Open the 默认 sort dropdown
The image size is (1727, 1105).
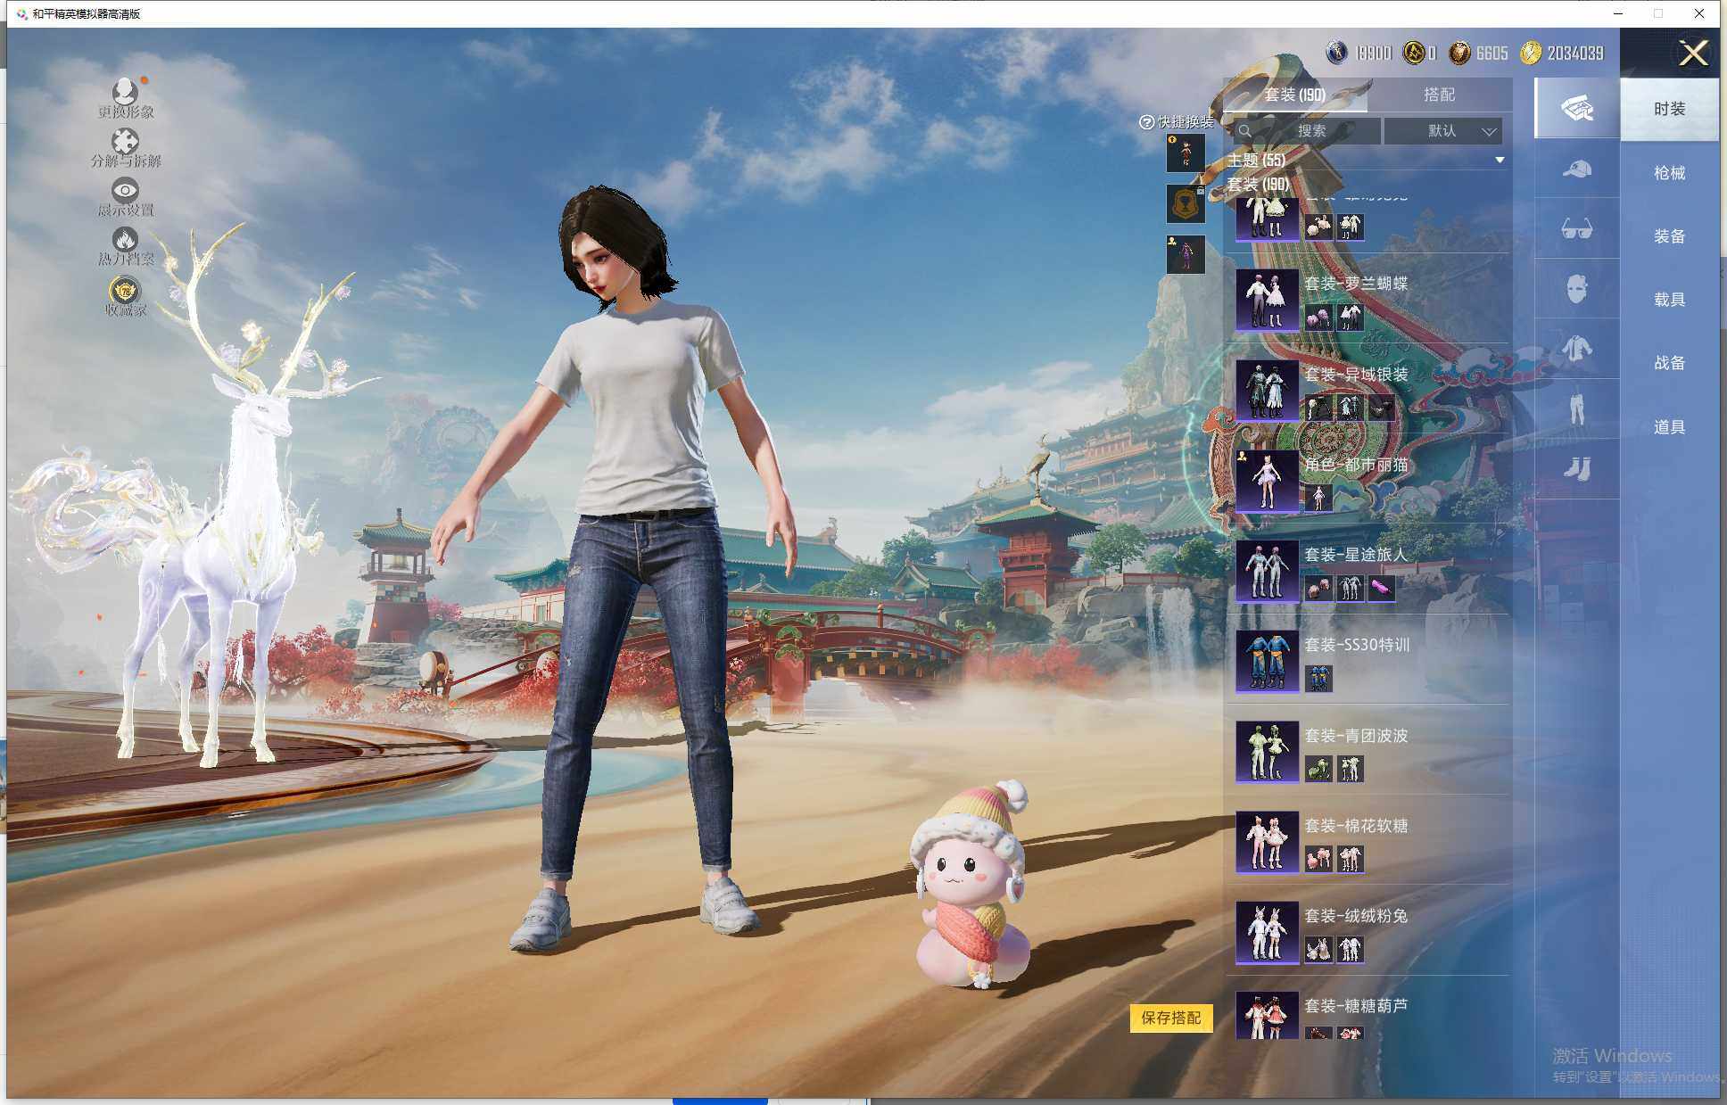coord(1442,131)
